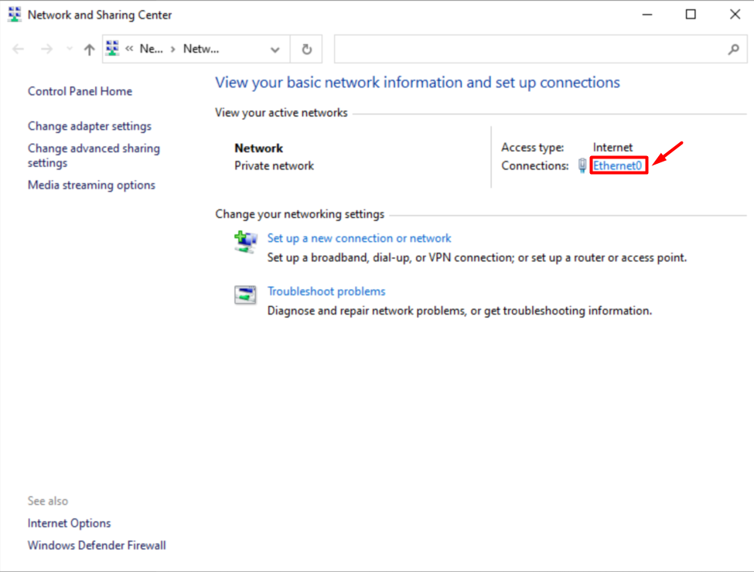Click the Up one level arrow
754x572 pixels.
(89, 49)
